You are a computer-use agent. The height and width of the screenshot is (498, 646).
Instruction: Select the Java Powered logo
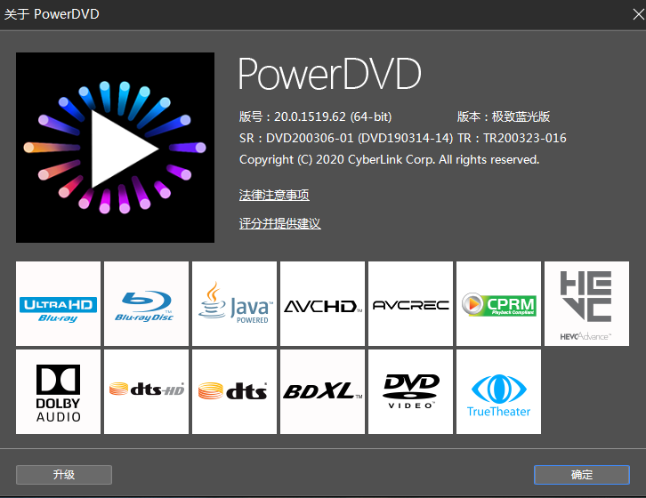(234, 303)
